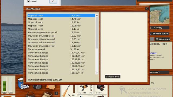Viewport: 173px width, 97px height.
Task: Open the map thumbnail of Crete
Action: coord(159,14)
